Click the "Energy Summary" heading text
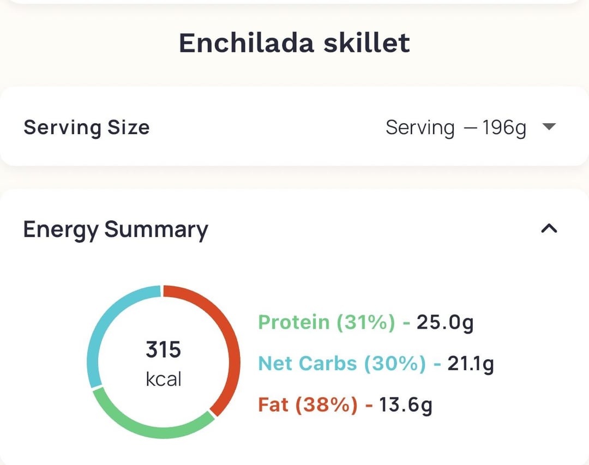The height and width of the screenshot is (465, 589). pyautogui.click(x=115, y=230)
